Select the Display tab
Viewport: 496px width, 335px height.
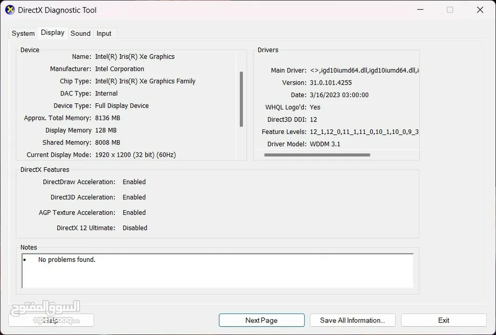click(53, 33)
